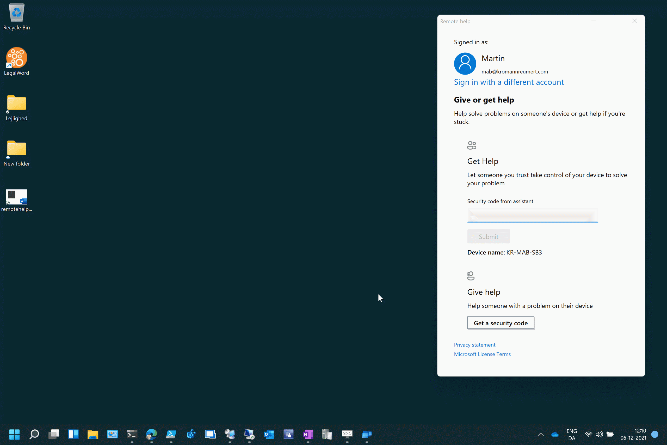The width and height of the screenshot is (667, 445).
Task: Open Windows Terminal from the taskbar
Action: point(132,434)
